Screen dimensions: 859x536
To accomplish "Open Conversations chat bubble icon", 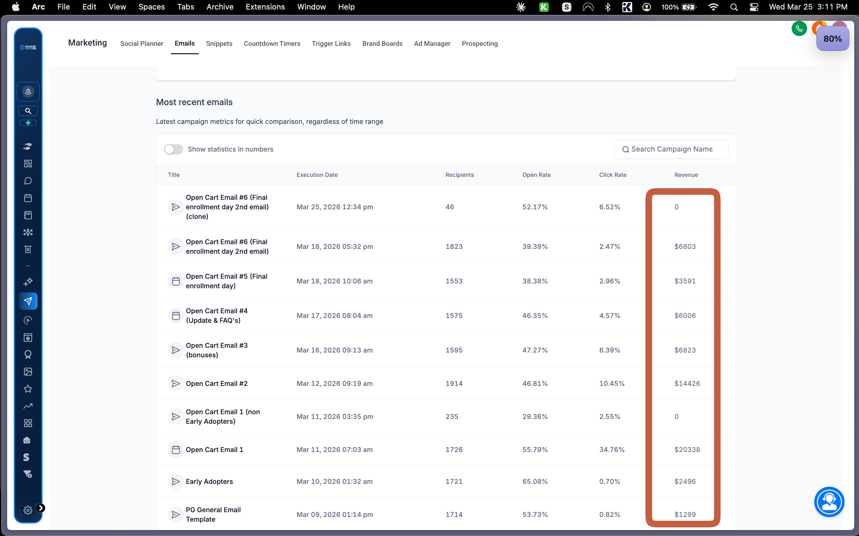I will point(28,181).
